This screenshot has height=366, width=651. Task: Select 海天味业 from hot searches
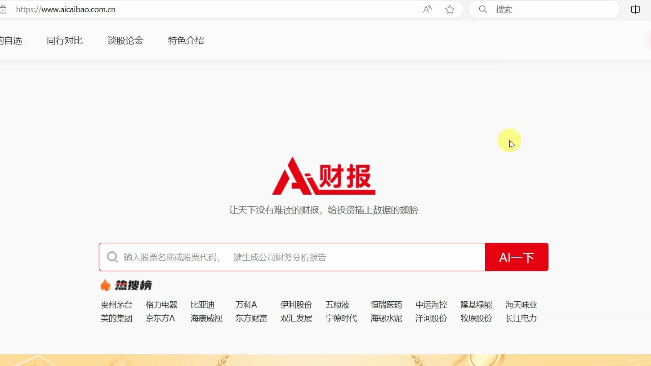click(521, 305)
